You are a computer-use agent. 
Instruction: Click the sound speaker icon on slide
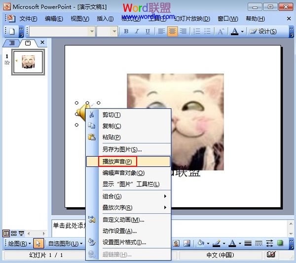[x=83, y=113]
